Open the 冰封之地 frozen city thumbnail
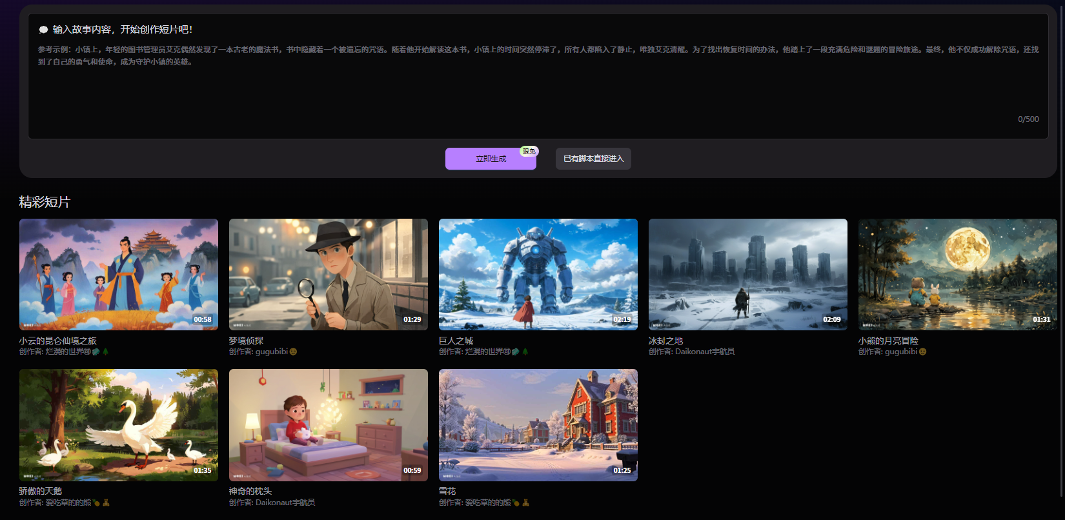This screenshot has width=1065, height=520. tap(747, 274)
